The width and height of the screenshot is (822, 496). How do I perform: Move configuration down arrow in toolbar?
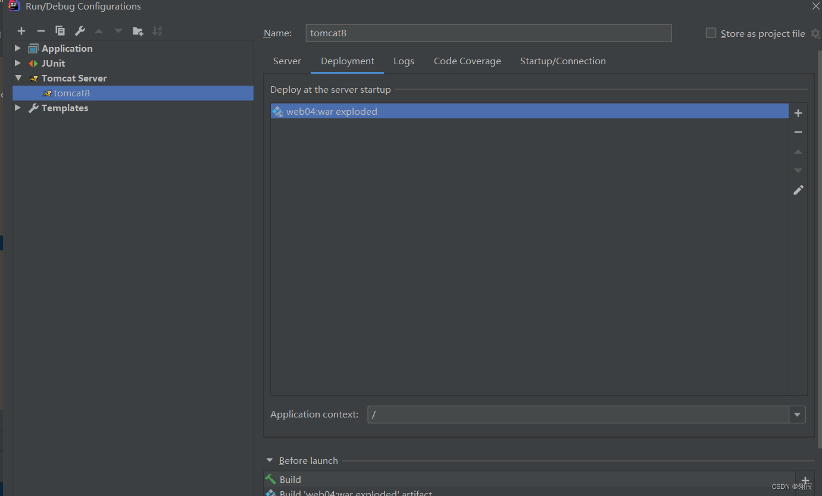[x=118, y=31]
